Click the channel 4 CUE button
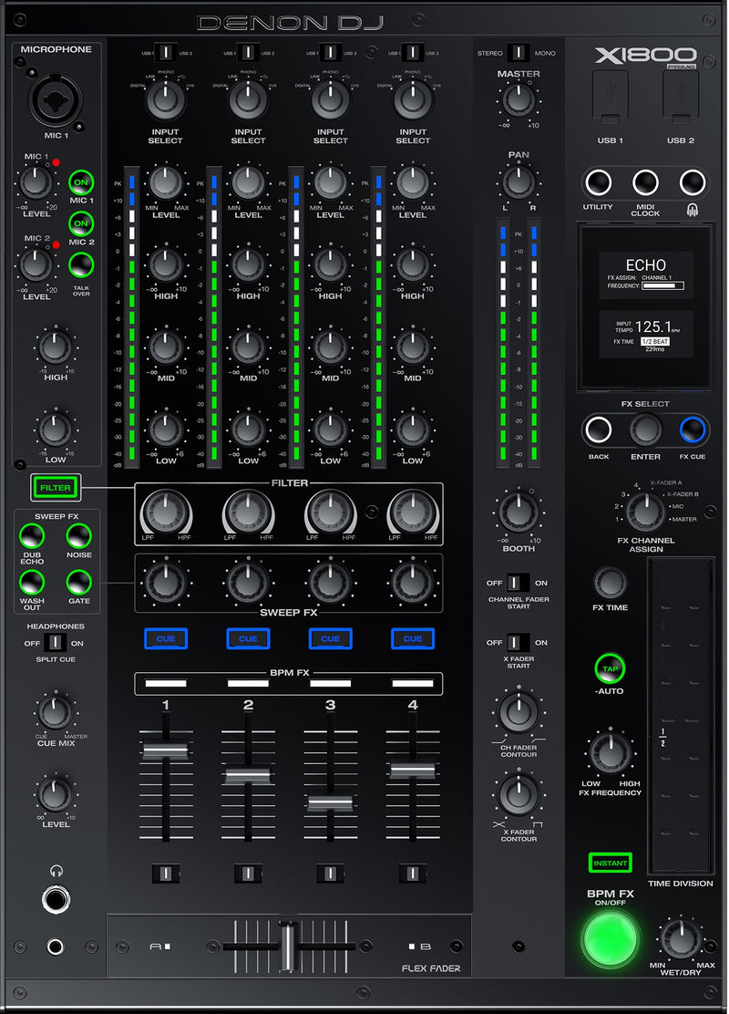The width and height of the screenshot is (729, 1014). coord(413,638)
